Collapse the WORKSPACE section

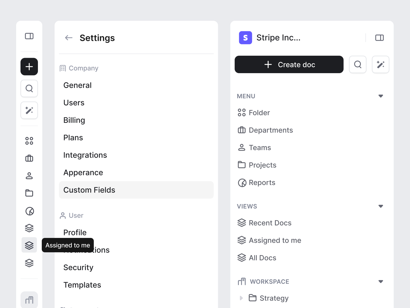[381, 282]
